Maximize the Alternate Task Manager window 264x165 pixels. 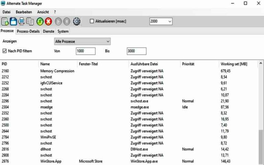point(245,3)
